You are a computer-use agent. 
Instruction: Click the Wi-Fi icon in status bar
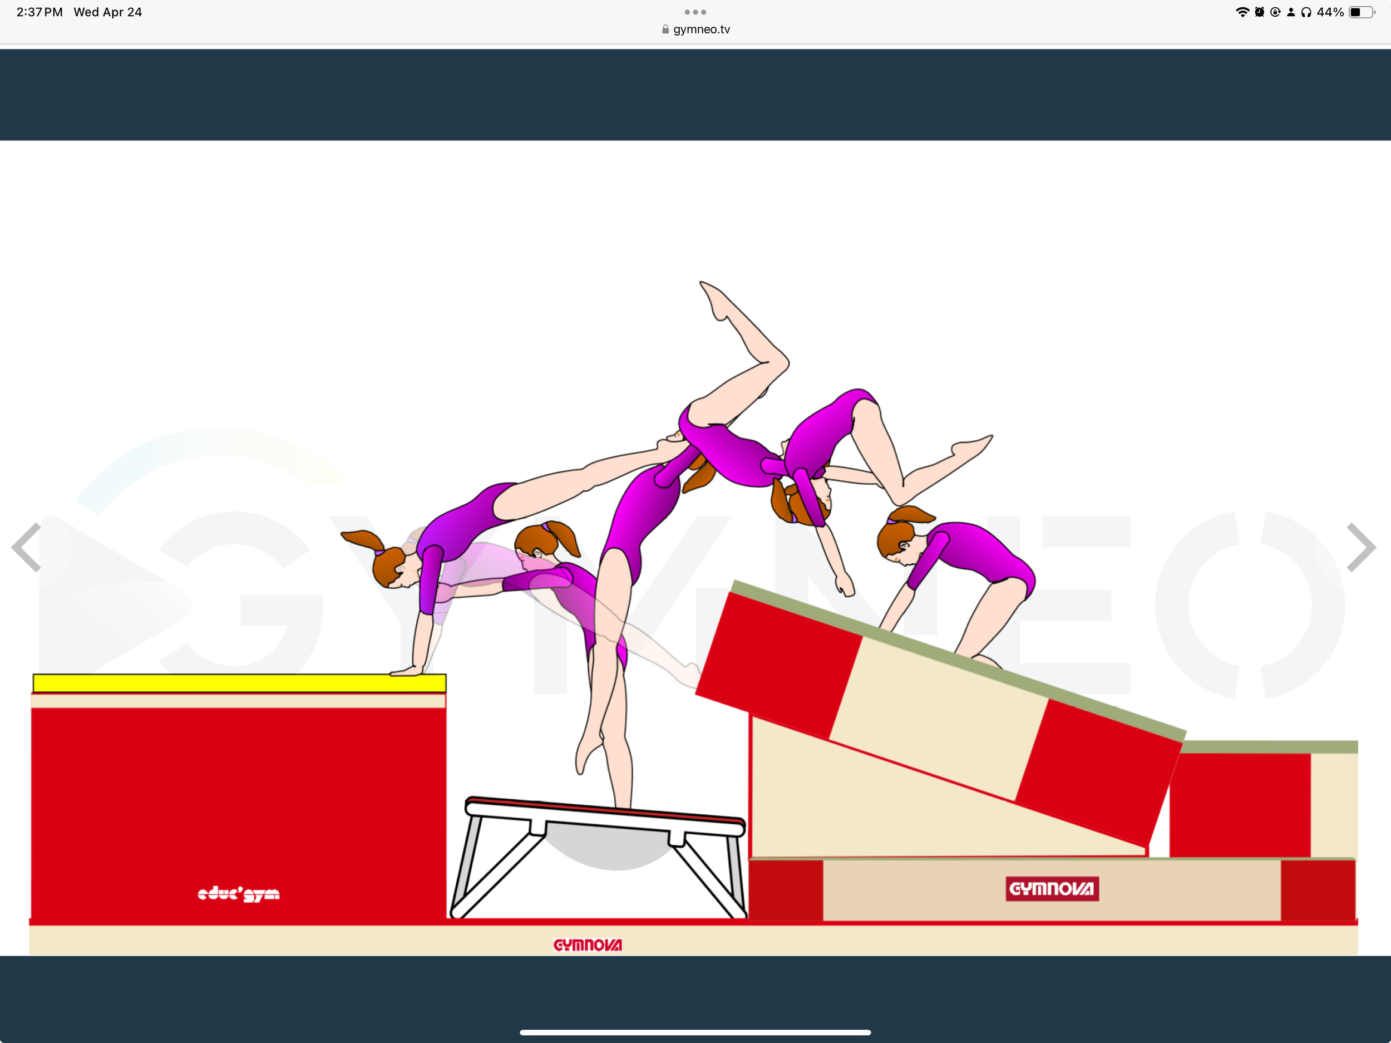tap(1243, 11)
